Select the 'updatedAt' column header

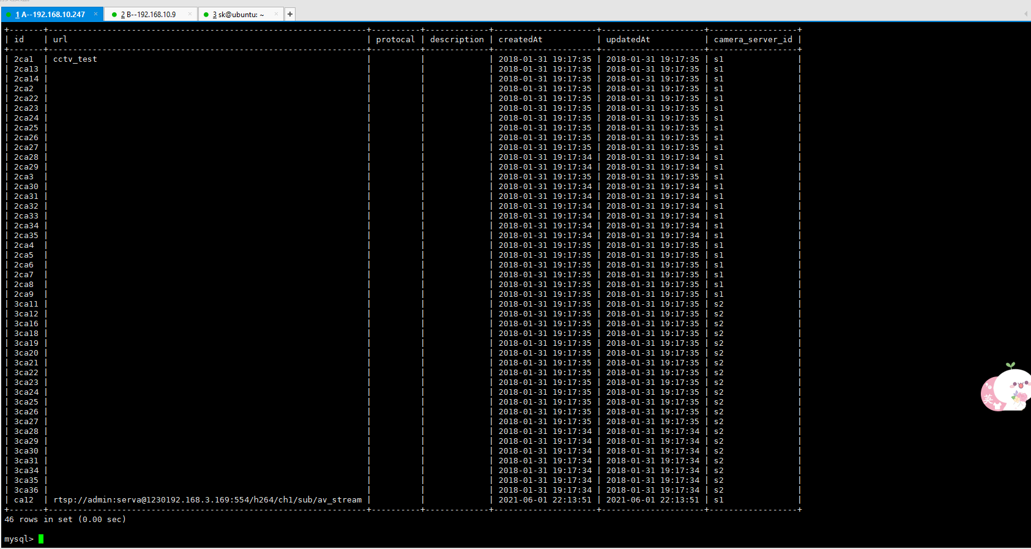[x=628, y=40]
